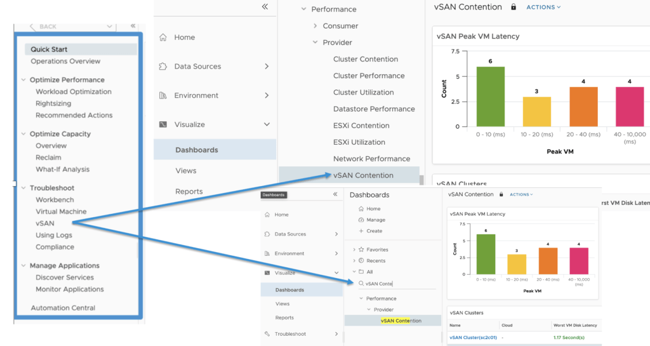This screenshot has height=346, width=650.
Task: Click the double-chevron collapse icon beside BACK
Action: coord(133,27)
